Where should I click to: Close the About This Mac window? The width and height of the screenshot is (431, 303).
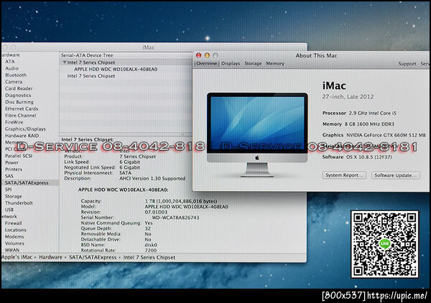(198, 55)
